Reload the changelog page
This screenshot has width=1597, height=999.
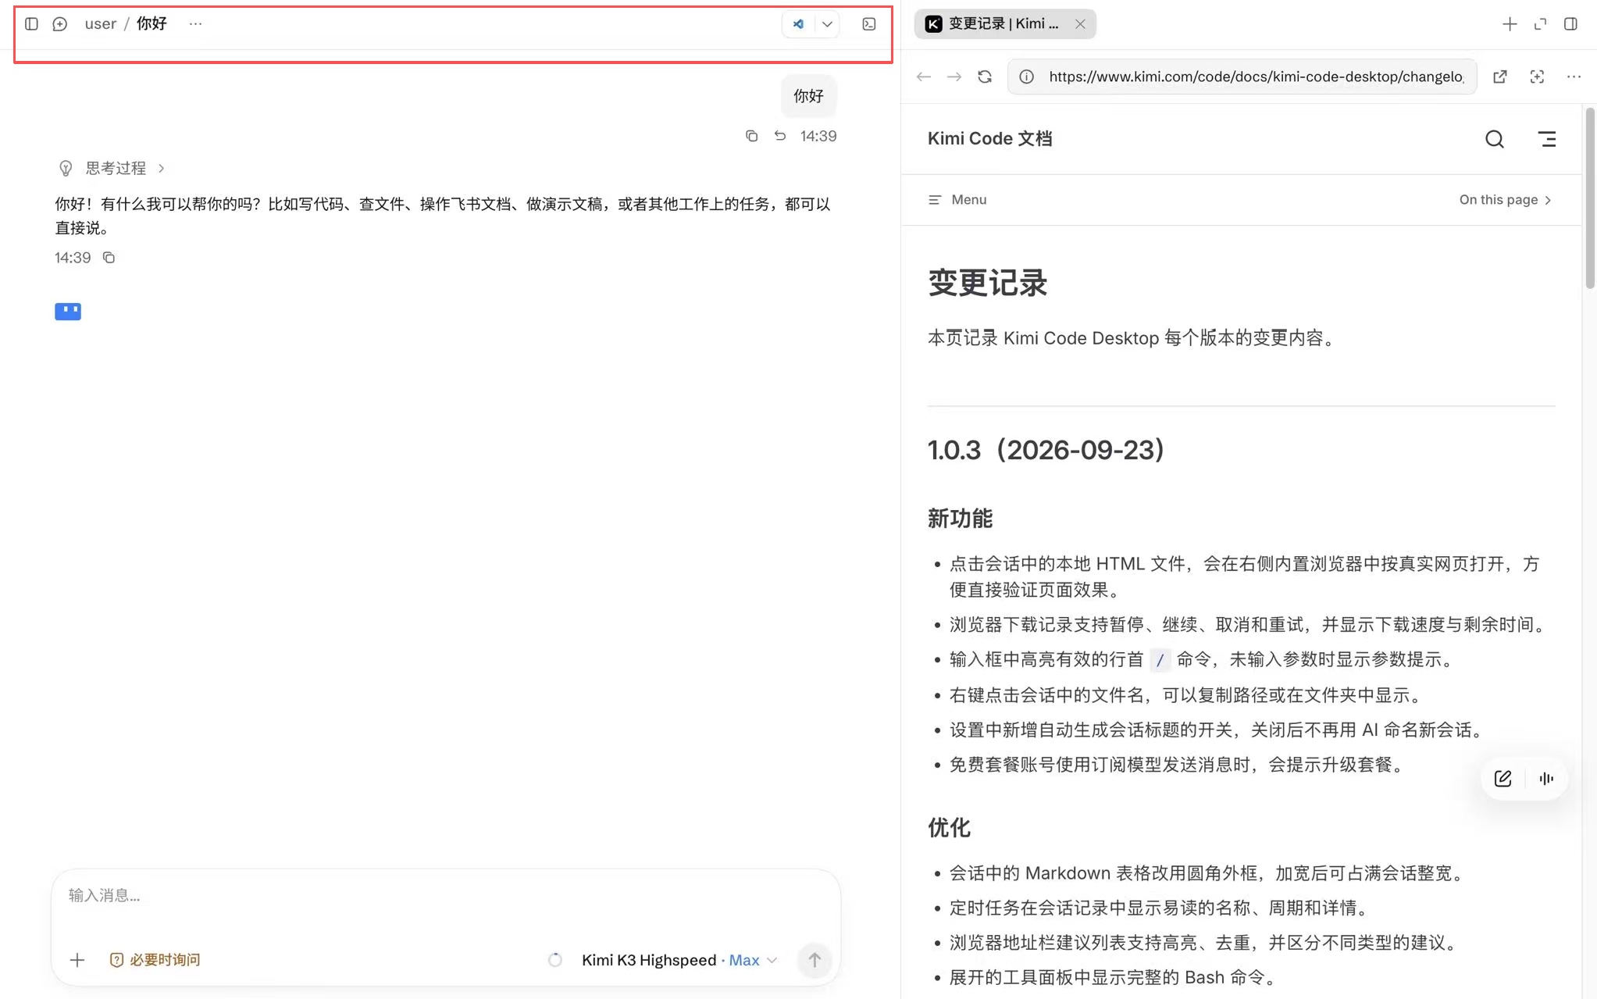(x=985, y=77)
